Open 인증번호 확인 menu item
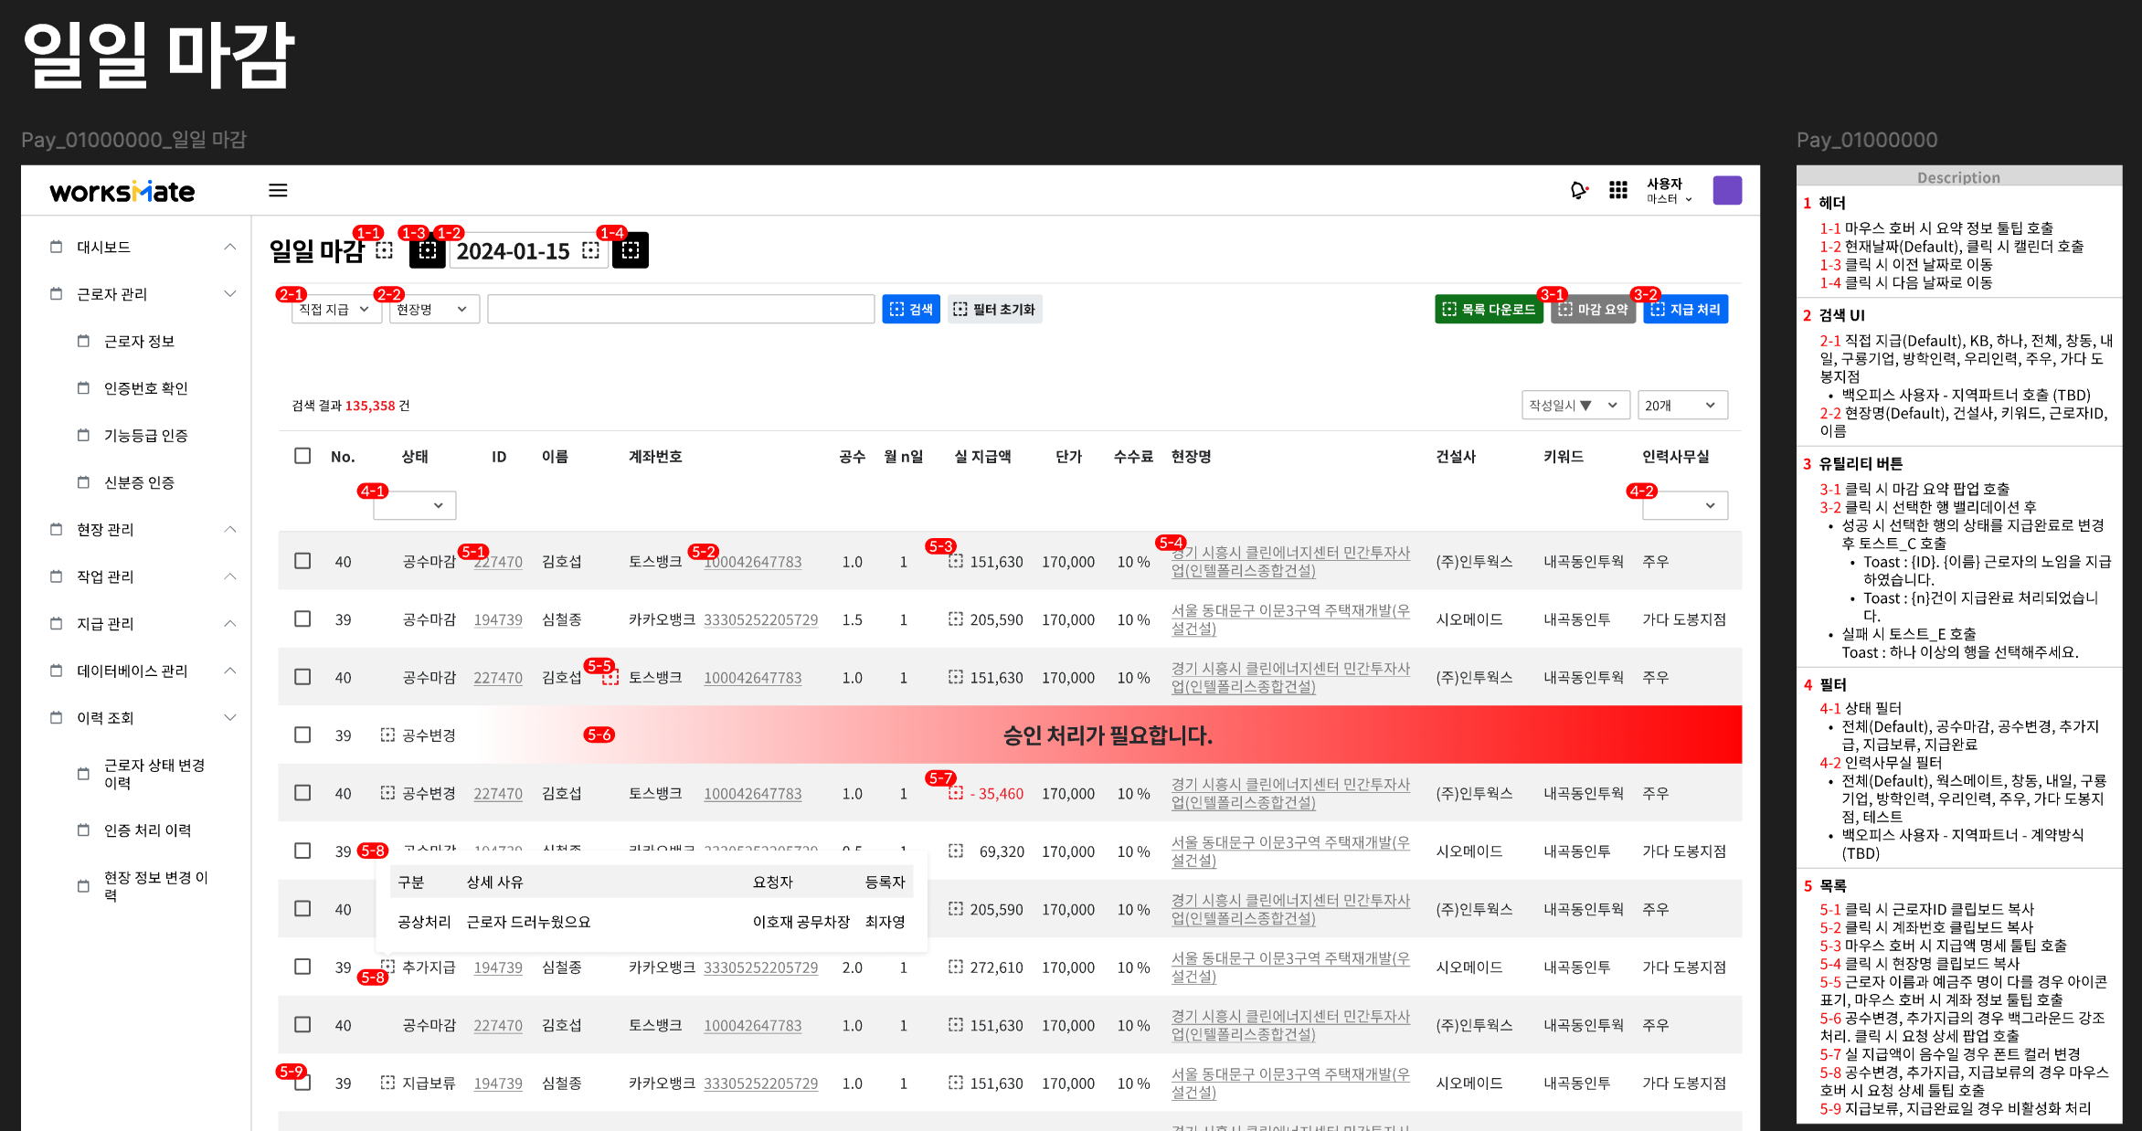The image size is (2142, 1131). tap(145, 388)
